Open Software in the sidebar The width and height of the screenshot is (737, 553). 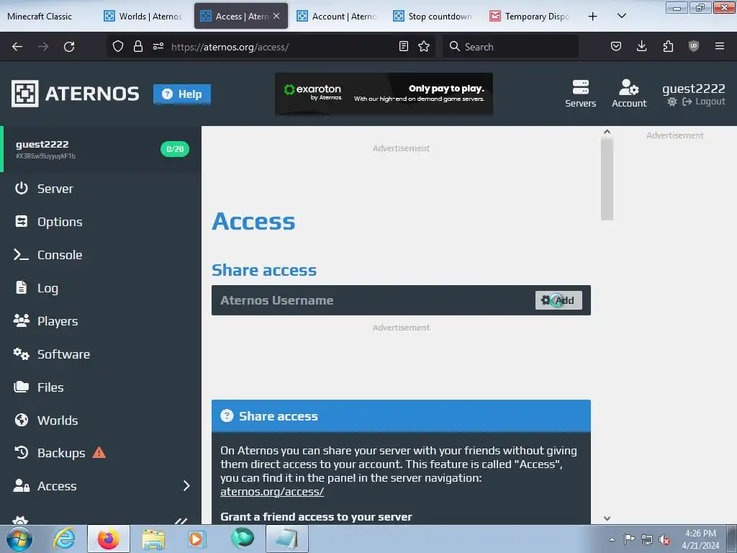click(52, 354)
